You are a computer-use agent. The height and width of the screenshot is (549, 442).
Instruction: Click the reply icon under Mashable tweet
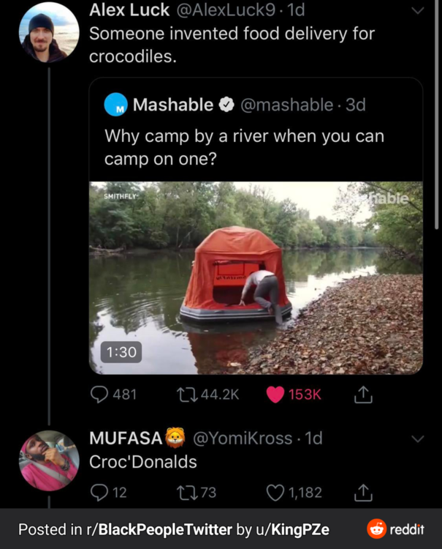pyautogui.click(x=99, y=395)
